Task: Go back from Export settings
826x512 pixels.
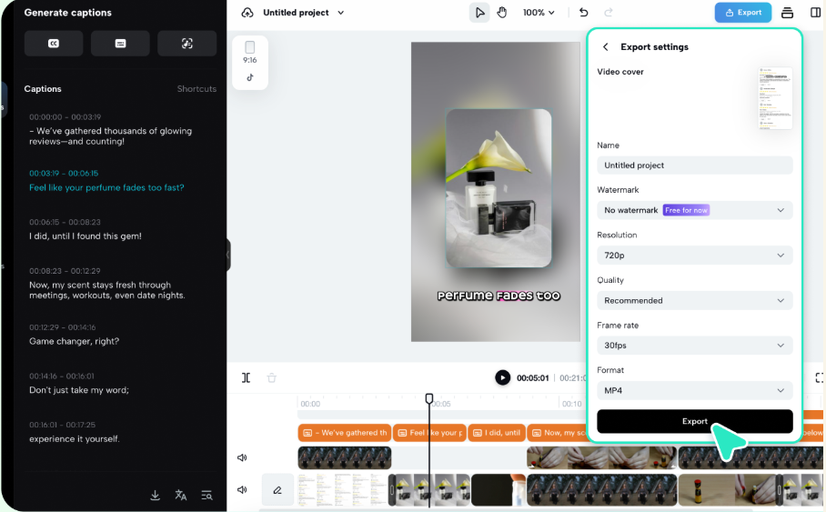Action: click(x=605, y=47)
